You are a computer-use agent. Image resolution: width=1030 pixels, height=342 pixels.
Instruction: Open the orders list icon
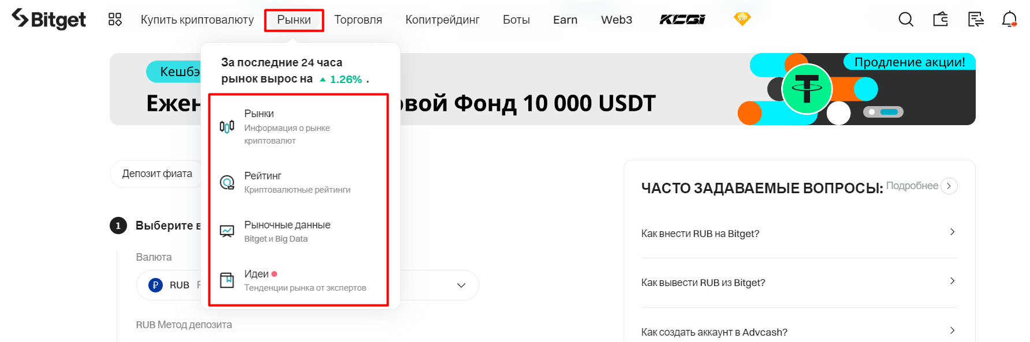point(976,20)
